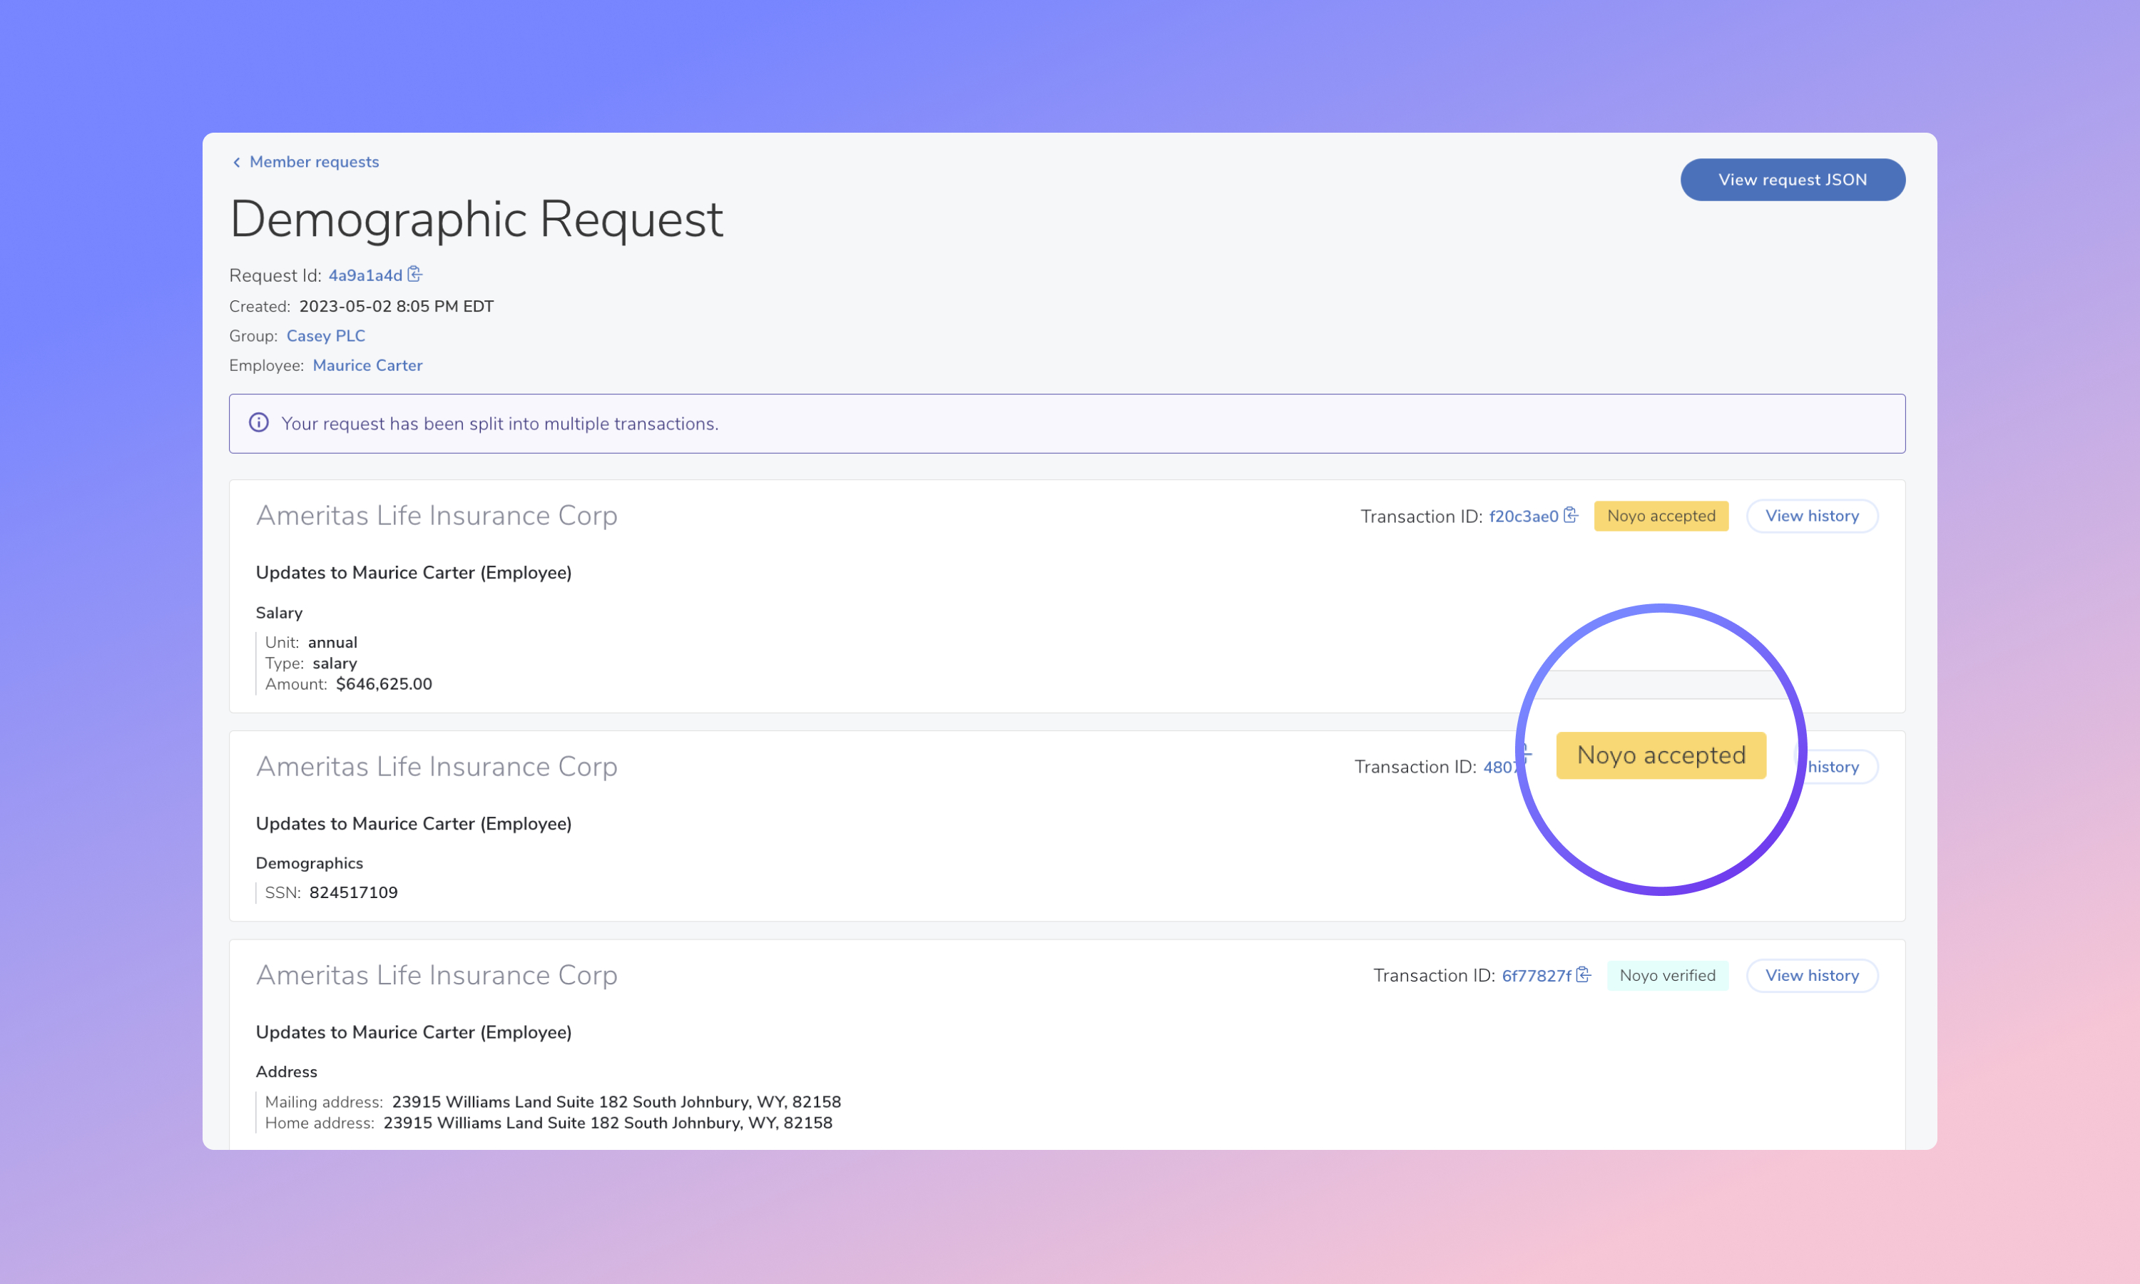The image size is (2140, 1284).
Task: Click Ameritas Life Insurance Corp heading of address card
Action: tap(437, 974)
